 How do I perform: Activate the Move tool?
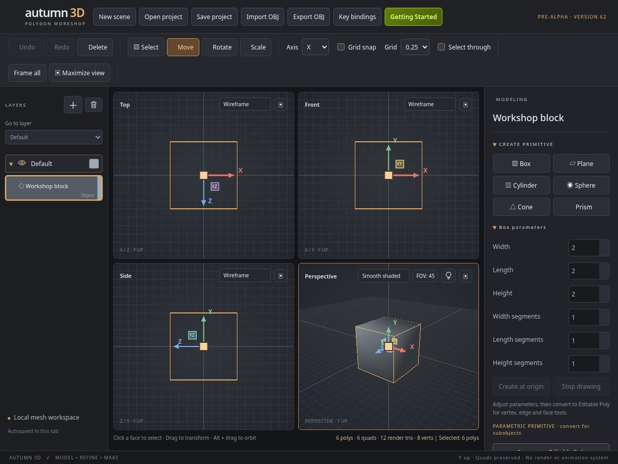[x=183, y=47]
